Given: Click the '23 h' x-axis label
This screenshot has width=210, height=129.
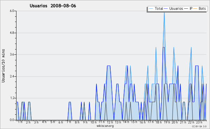Looking at the screenshot, I should click(199, 122).
